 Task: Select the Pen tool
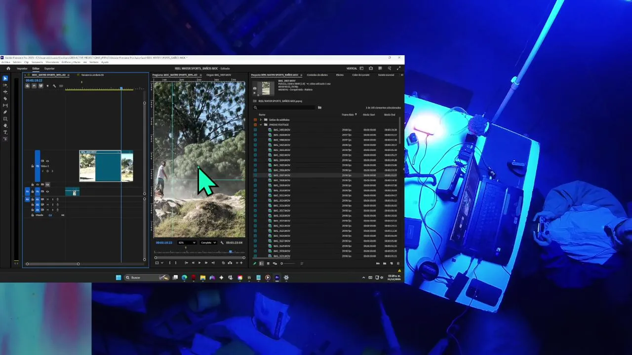(x=5, y=112)
